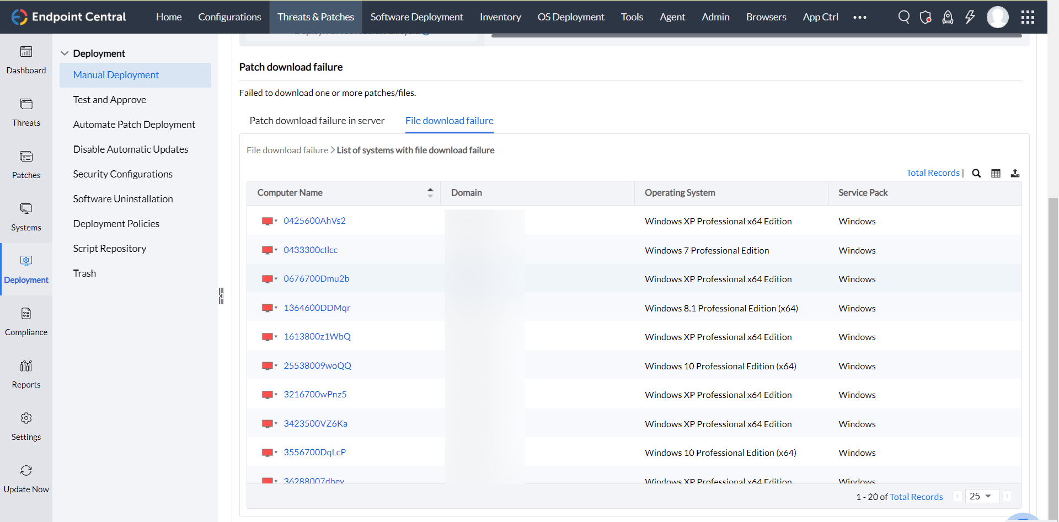Screen dimensions: 1059x522
Task: Collapse the Deployment section chevron
Action: pos(65,53)
